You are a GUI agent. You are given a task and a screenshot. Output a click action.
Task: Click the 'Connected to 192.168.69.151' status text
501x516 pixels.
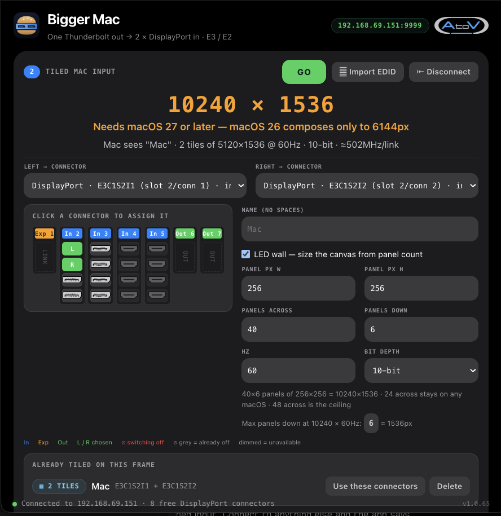click(x=79, y=504)
